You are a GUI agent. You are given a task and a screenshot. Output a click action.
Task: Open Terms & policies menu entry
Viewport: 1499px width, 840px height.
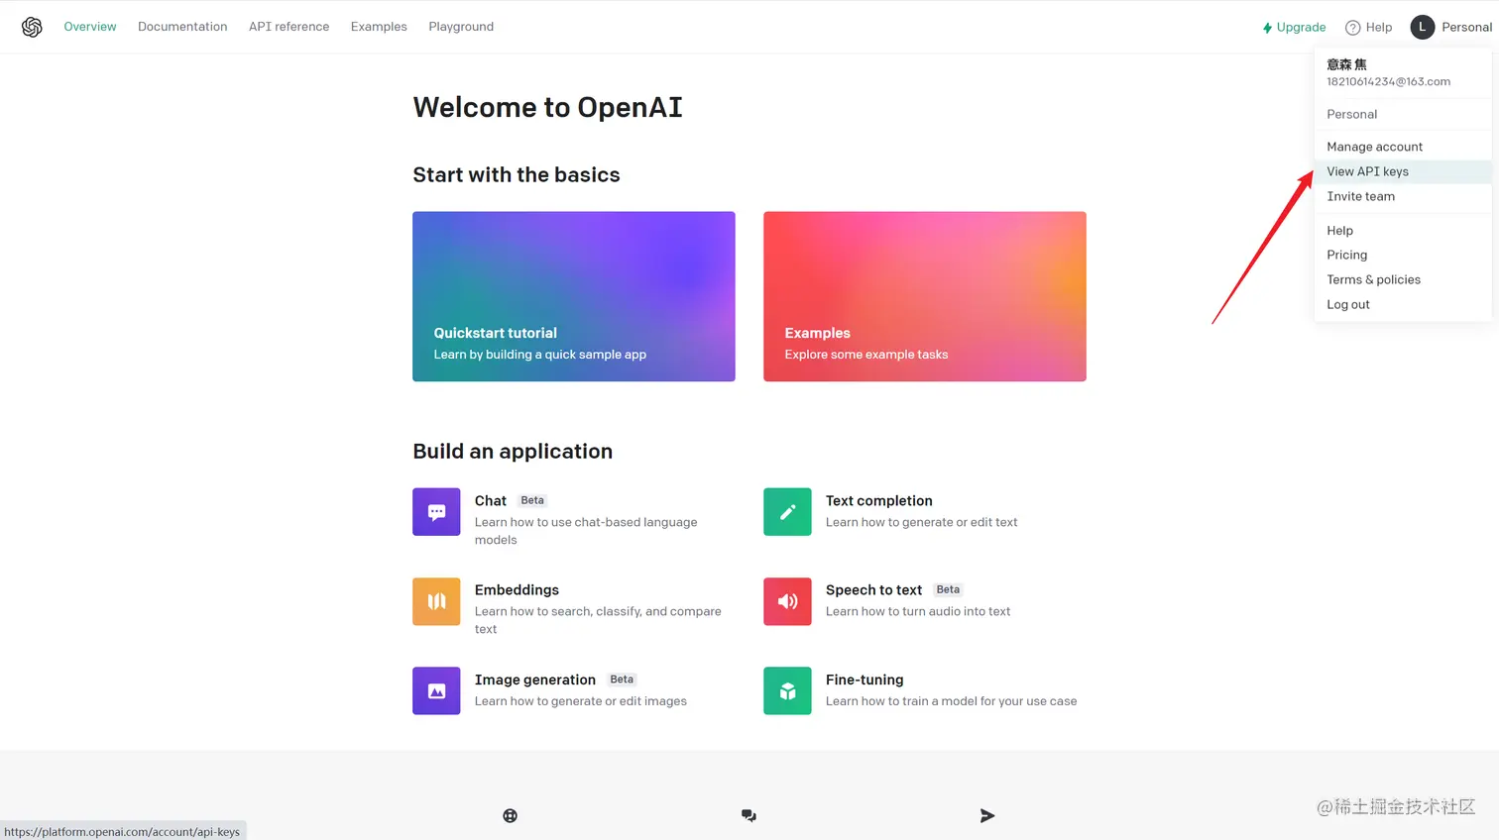click(1402, 279)
